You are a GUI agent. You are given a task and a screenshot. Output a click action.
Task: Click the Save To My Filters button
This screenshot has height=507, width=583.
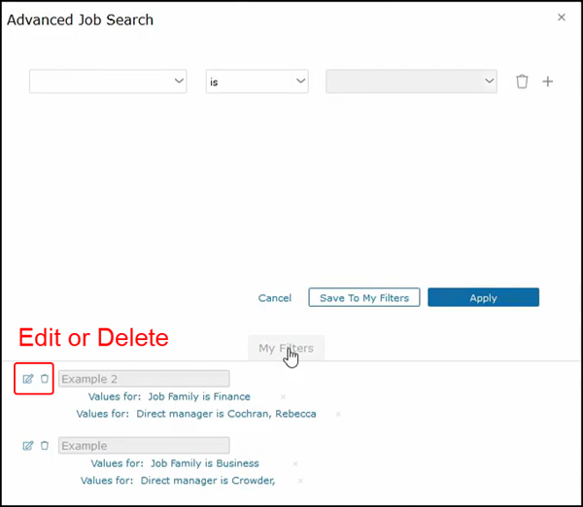364,298
